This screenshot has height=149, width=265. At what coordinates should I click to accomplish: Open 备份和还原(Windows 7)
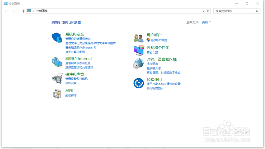tap(81, 48)
